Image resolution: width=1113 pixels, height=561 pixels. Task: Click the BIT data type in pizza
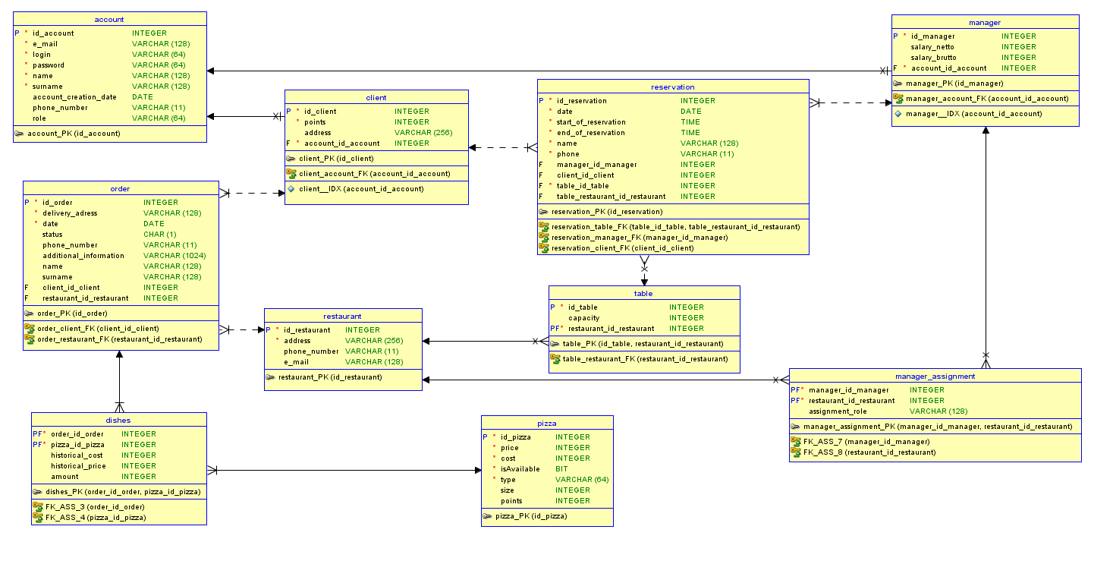pos(561,469)
